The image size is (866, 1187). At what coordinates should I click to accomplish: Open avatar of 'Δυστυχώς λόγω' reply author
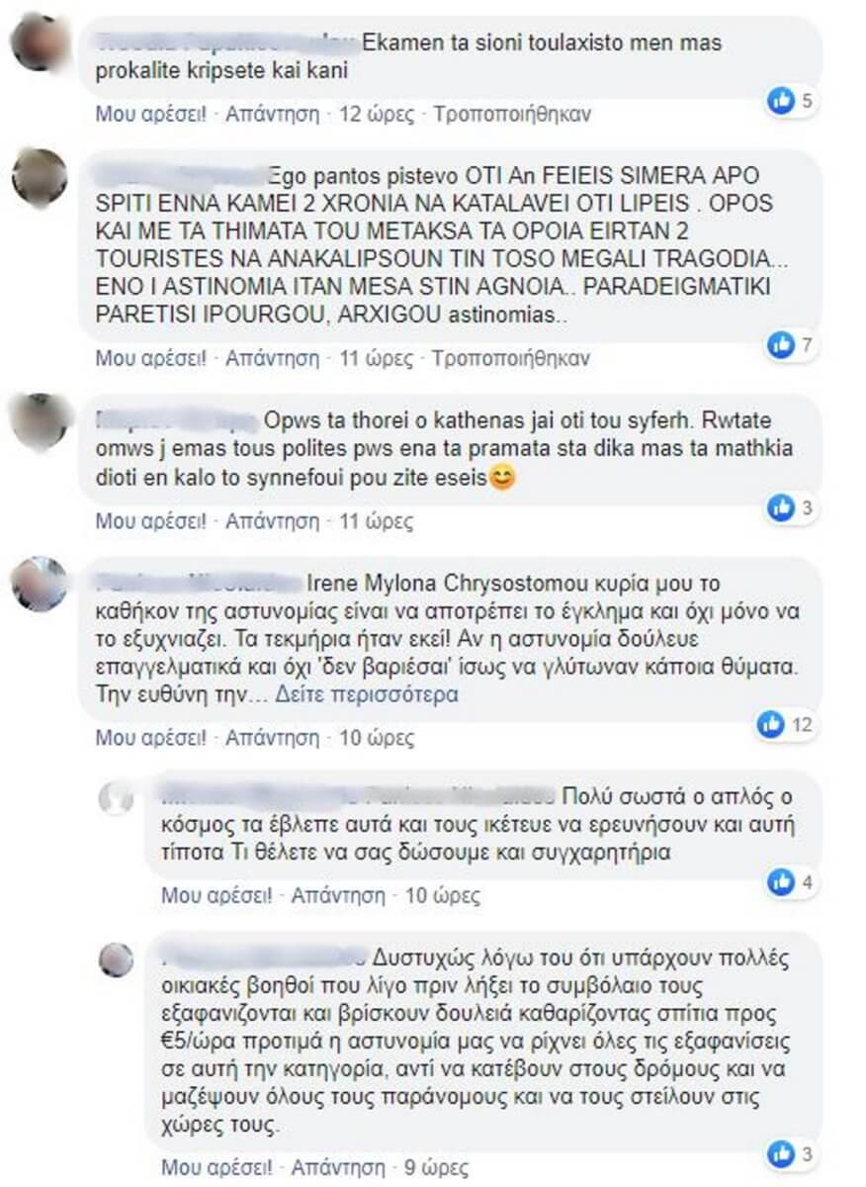116,959
